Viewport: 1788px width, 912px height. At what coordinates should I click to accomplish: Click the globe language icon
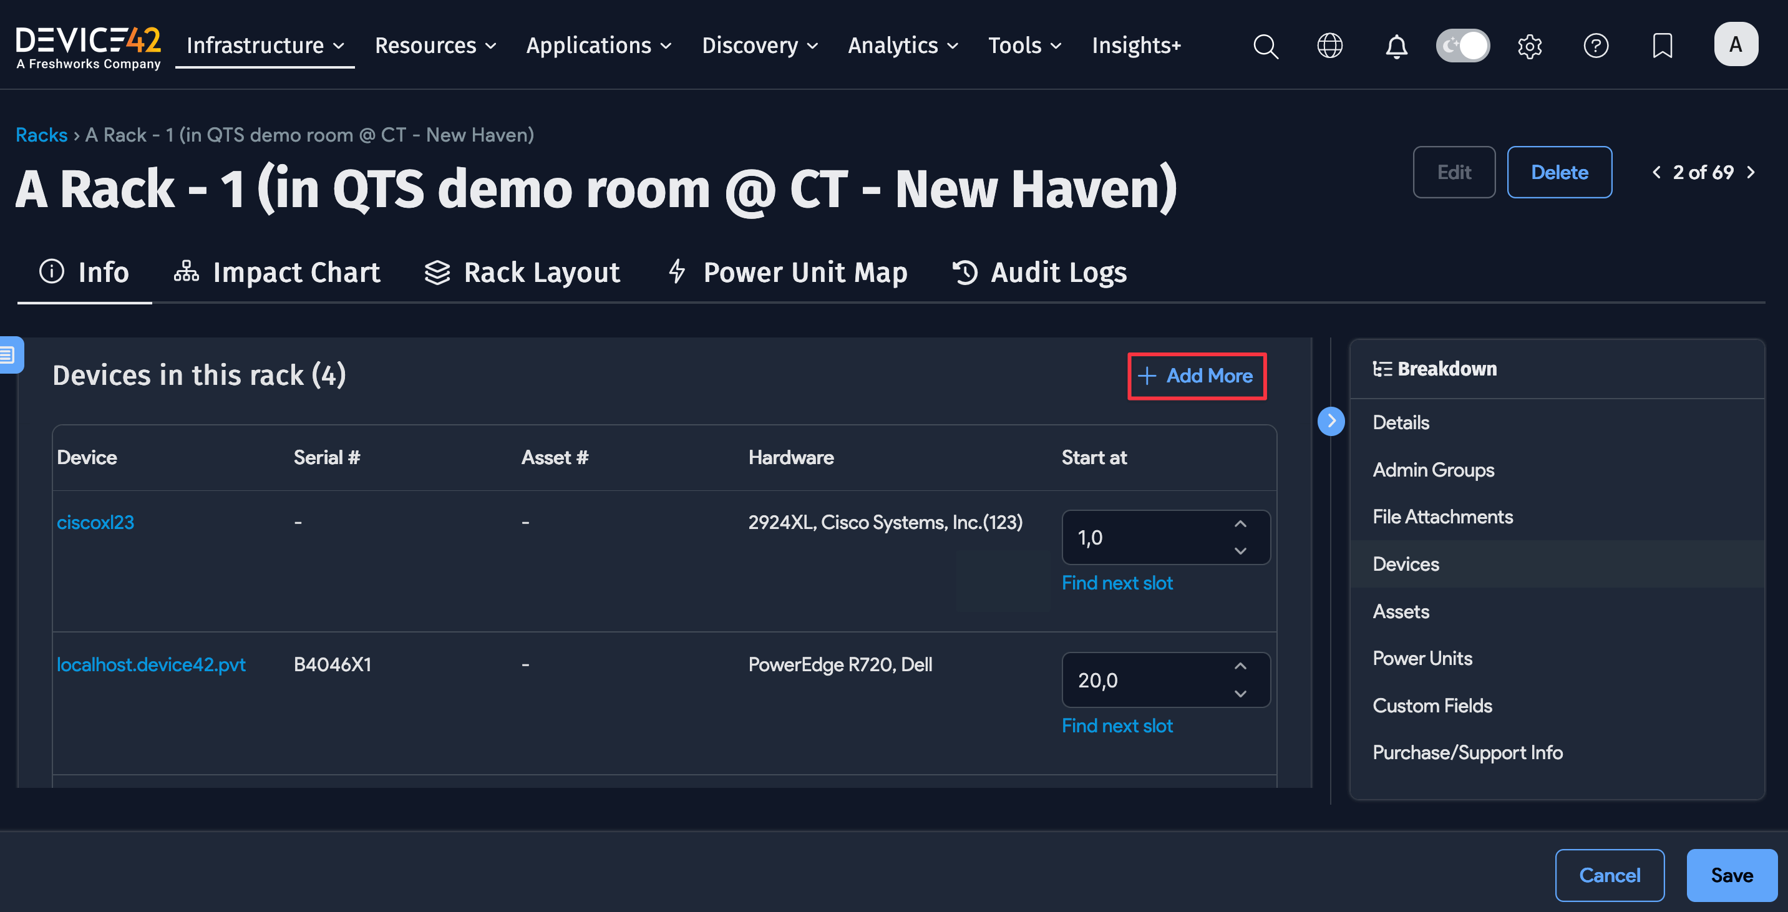click(1329, 46)
